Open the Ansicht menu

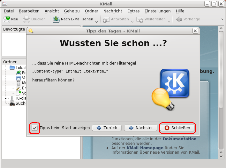point(52,11)
